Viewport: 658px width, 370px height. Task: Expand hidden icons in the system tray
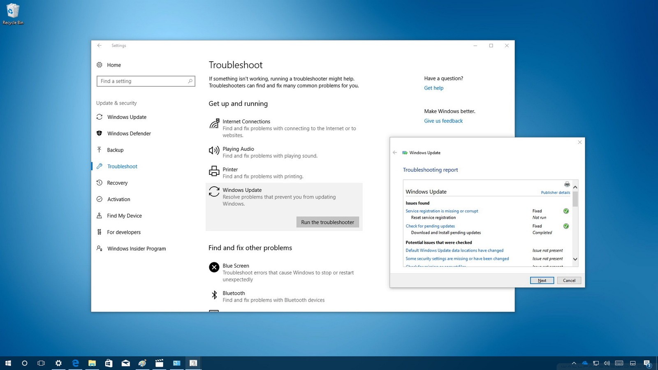pyautogui.click(x=574, y=363)
